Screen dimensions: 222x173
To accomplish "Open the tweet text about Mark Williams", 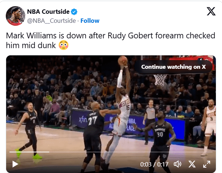I will coord(110,41).
